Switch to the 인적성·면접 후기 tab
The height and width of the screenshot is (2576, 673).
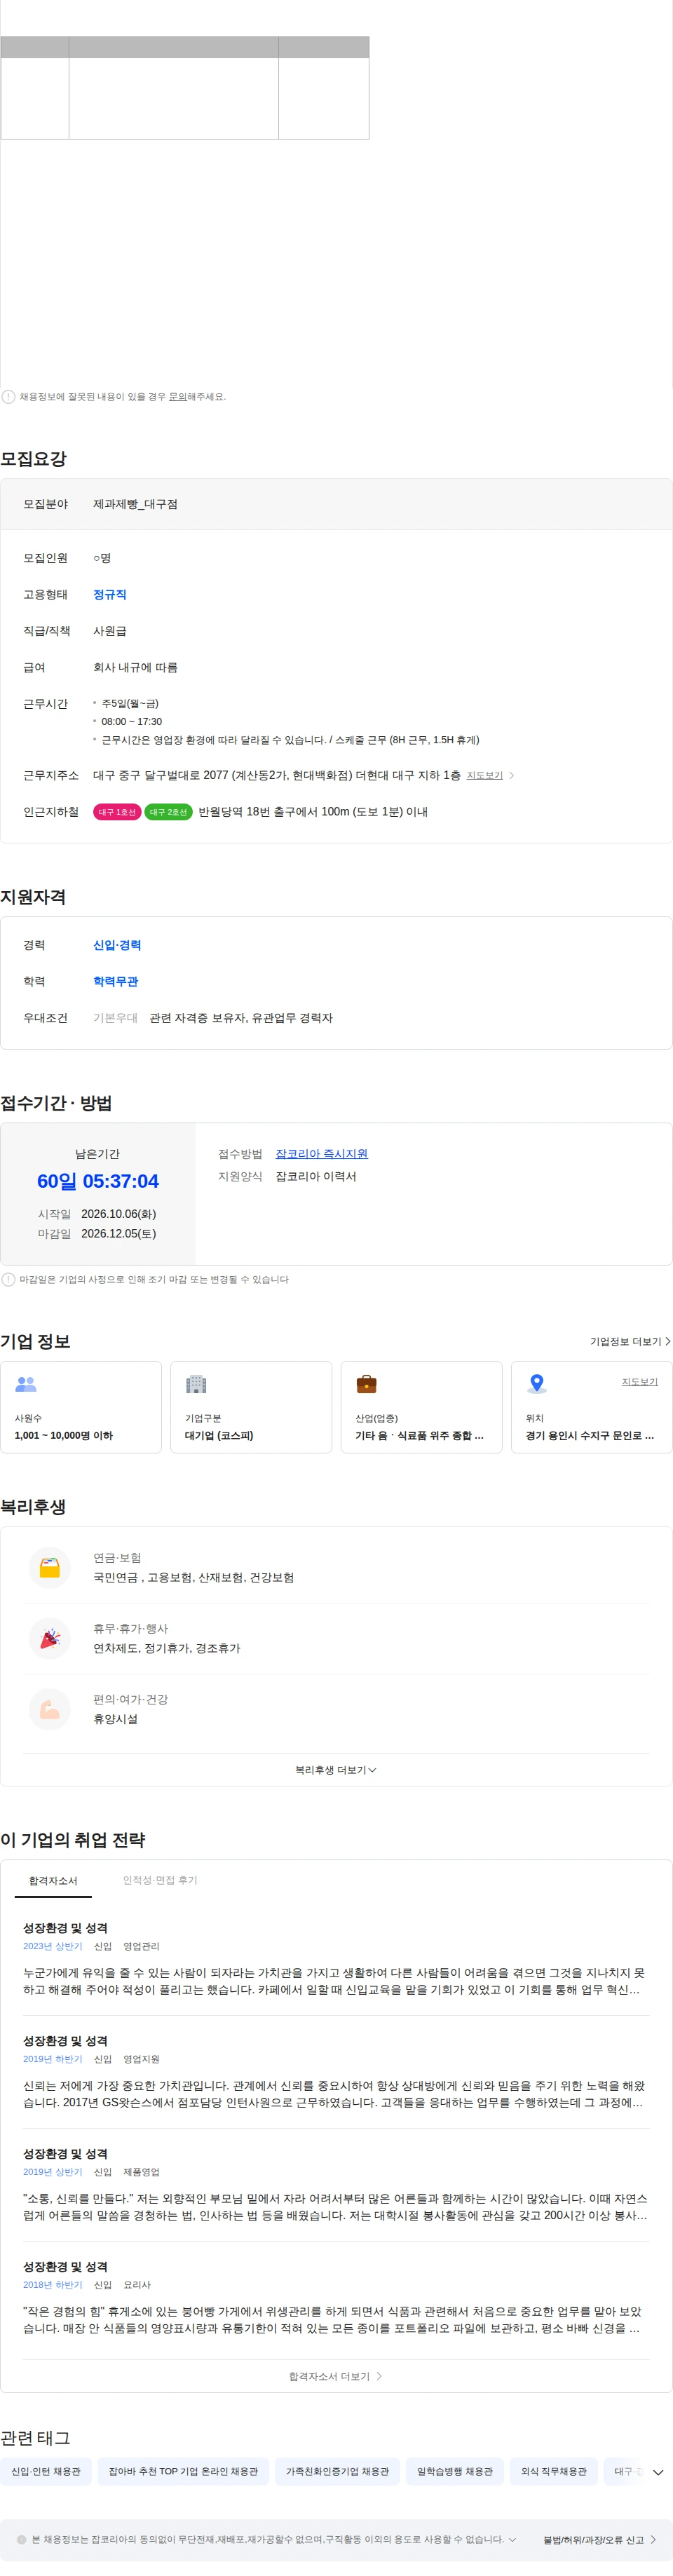click(x=160, y=1881)
